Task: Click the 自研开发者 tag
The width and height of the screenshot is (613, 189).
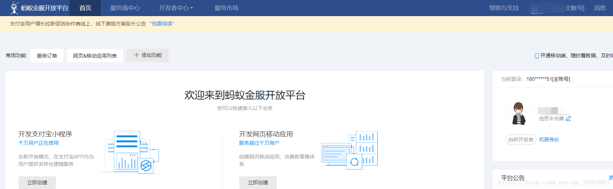Action: click(521, 140)
